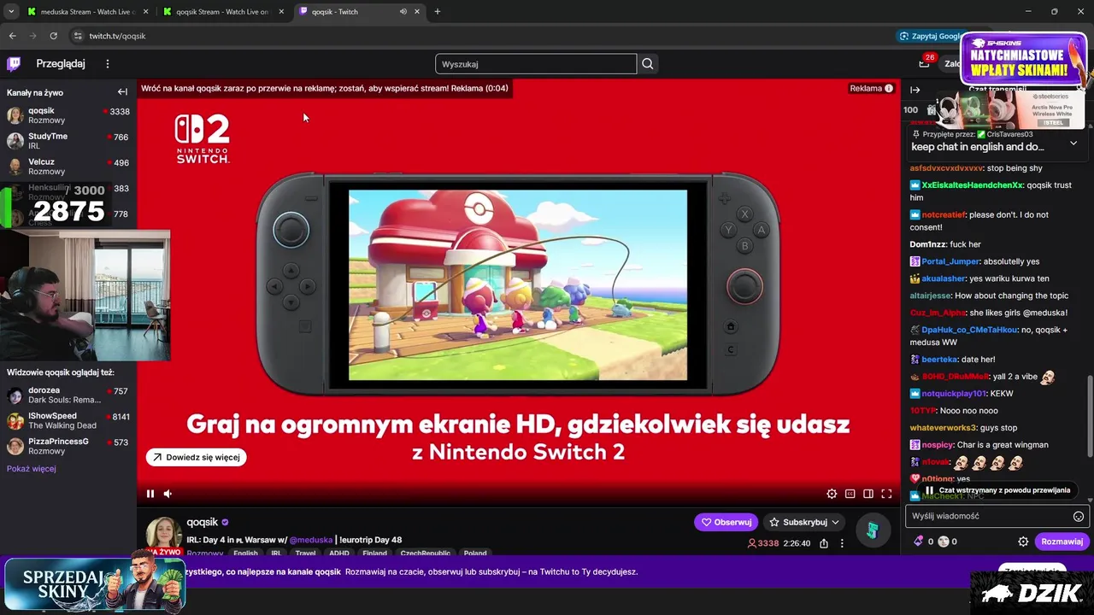This screenshot has height=615, width=1094.
Task: Mute the audio icon on the Twitch tab
Action: click(x=403, y=12)
